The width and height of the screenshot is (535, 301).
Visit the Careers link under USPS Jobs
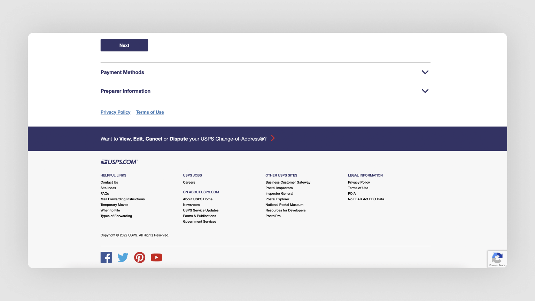(x=189, y=183)
